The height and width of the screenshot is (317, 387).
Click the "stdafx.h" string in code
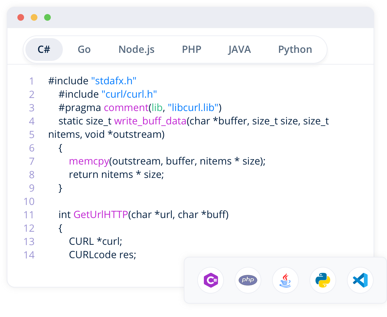114,81
